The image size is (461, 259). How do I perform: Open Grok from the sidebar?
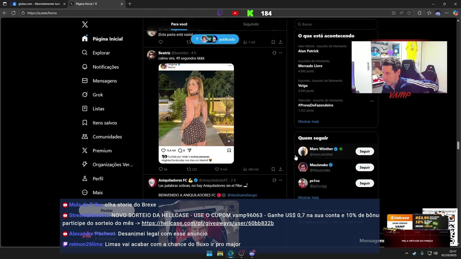(x=93, y=95)
